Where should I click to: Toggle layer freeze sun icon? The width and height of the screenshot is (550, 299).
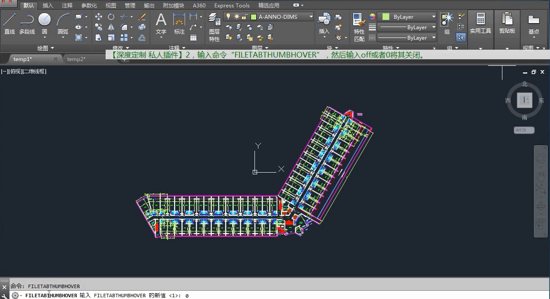(x=237, y=17)
